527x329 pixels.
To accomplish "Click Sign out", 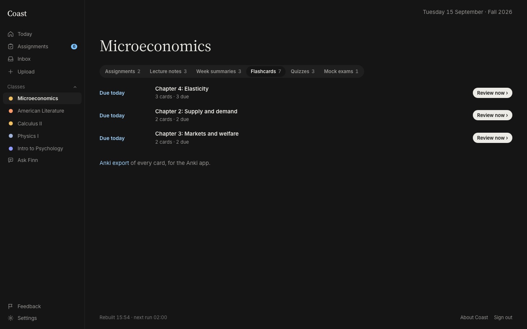I will [503, 317].
